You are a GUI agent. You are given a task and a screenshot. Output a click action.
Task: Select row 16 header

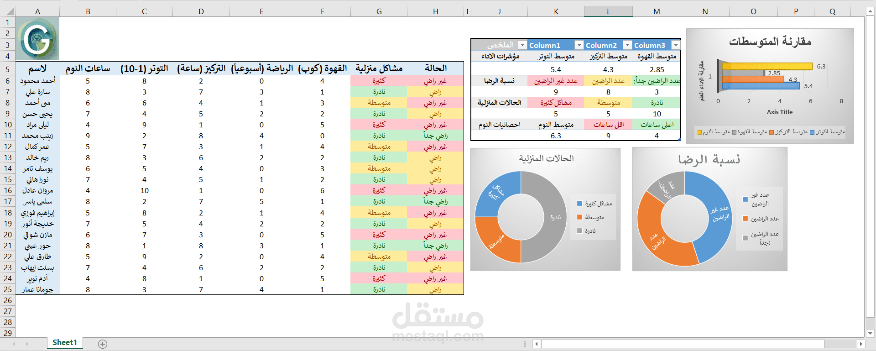tap(8, 191)
